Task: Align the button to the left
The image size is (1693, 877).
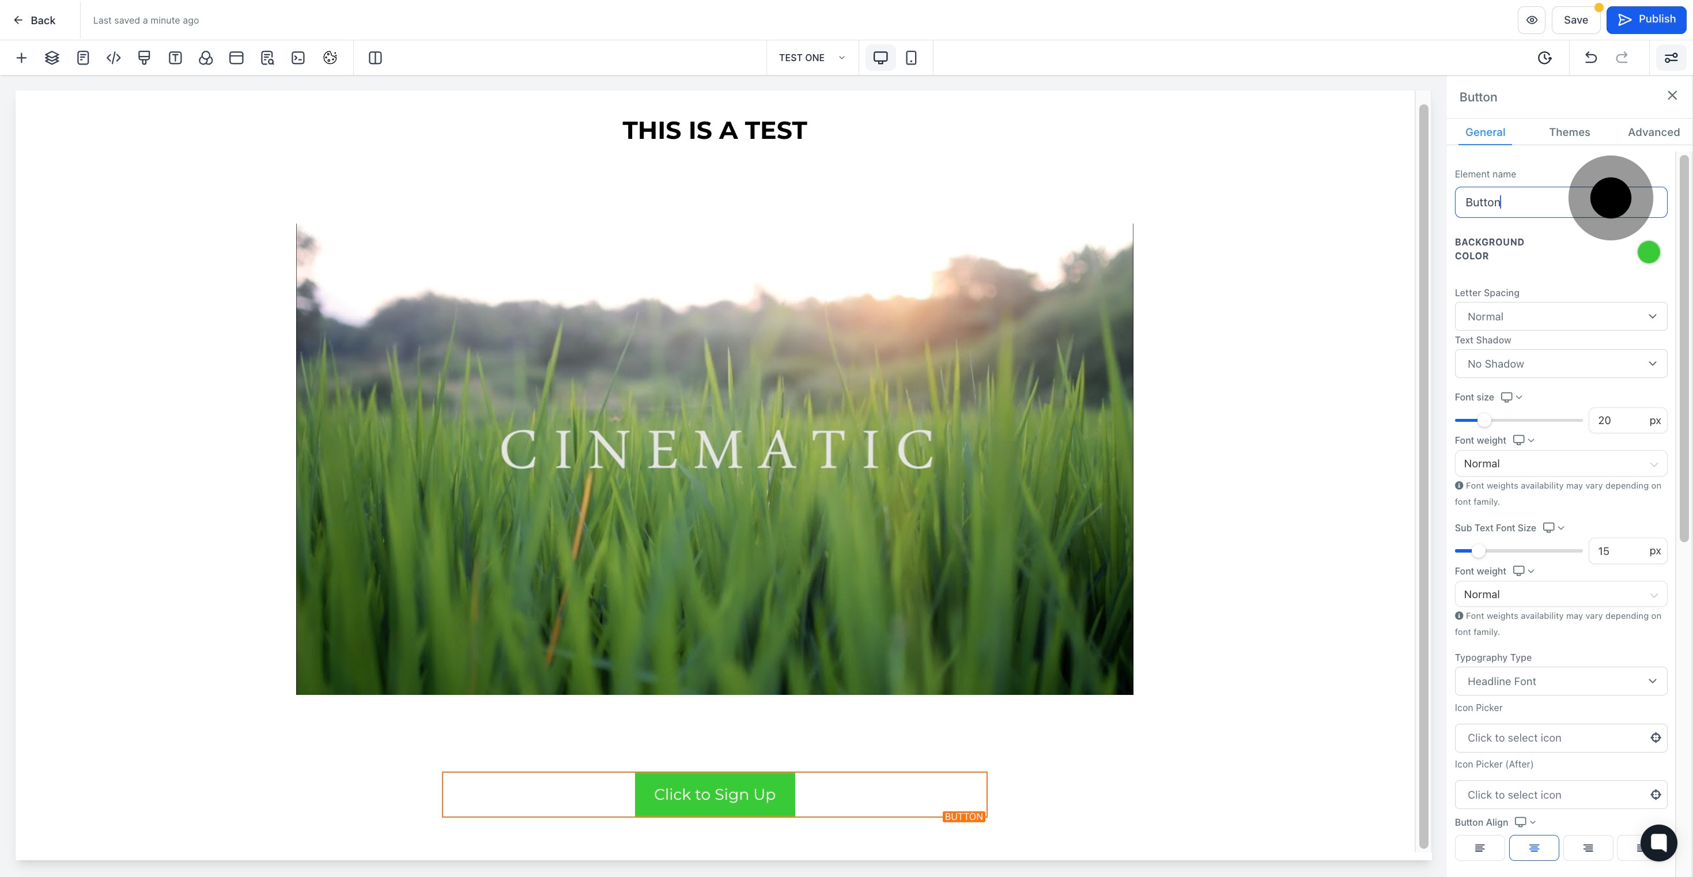Action: pos(1479,848)
